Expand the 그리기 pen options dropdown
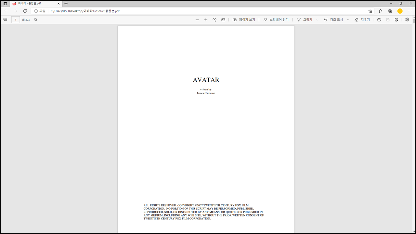The image size is (416, 234). (x=318, y=20)
